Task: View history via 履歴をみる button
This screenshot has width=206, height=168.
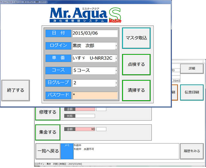Action: coord(192,151)
